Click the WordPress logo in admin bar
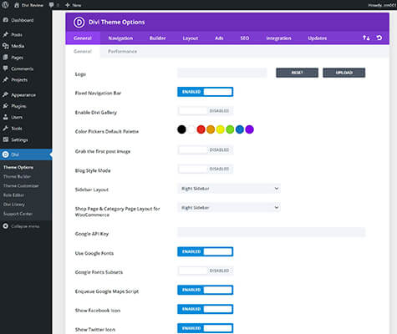Image resolution: width=397 pixels, height=334 pixels. 6,5
